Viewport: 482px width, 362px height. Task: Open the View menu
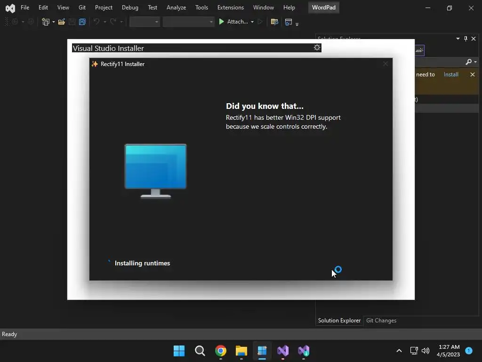63,8
